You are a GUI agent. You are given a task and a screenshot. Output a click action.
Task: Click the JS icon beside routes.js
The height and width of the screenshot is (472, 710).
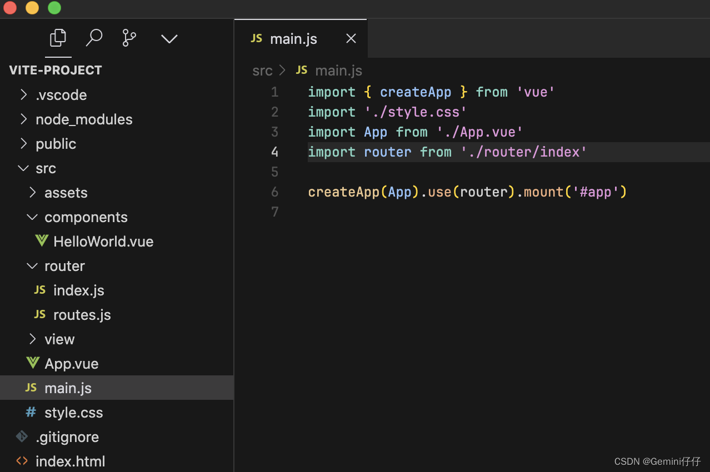point(40,314)
